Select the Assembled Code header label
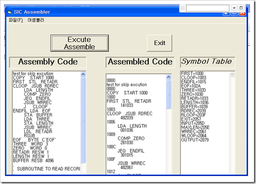 140,62
